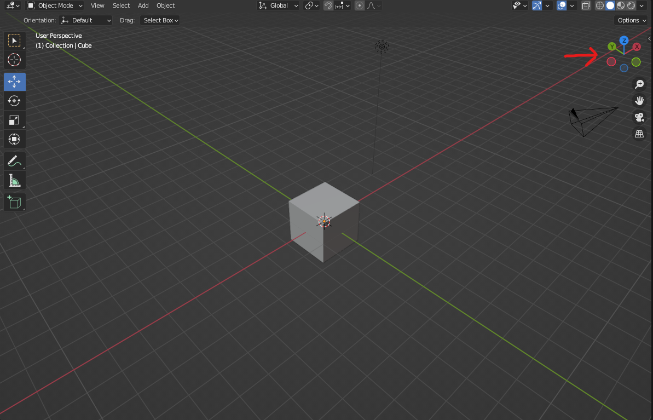Open the snapping element dropdown

point(342,5)
